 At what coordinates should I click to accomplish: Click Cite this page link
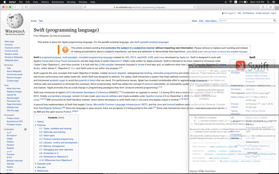[13, 110]
